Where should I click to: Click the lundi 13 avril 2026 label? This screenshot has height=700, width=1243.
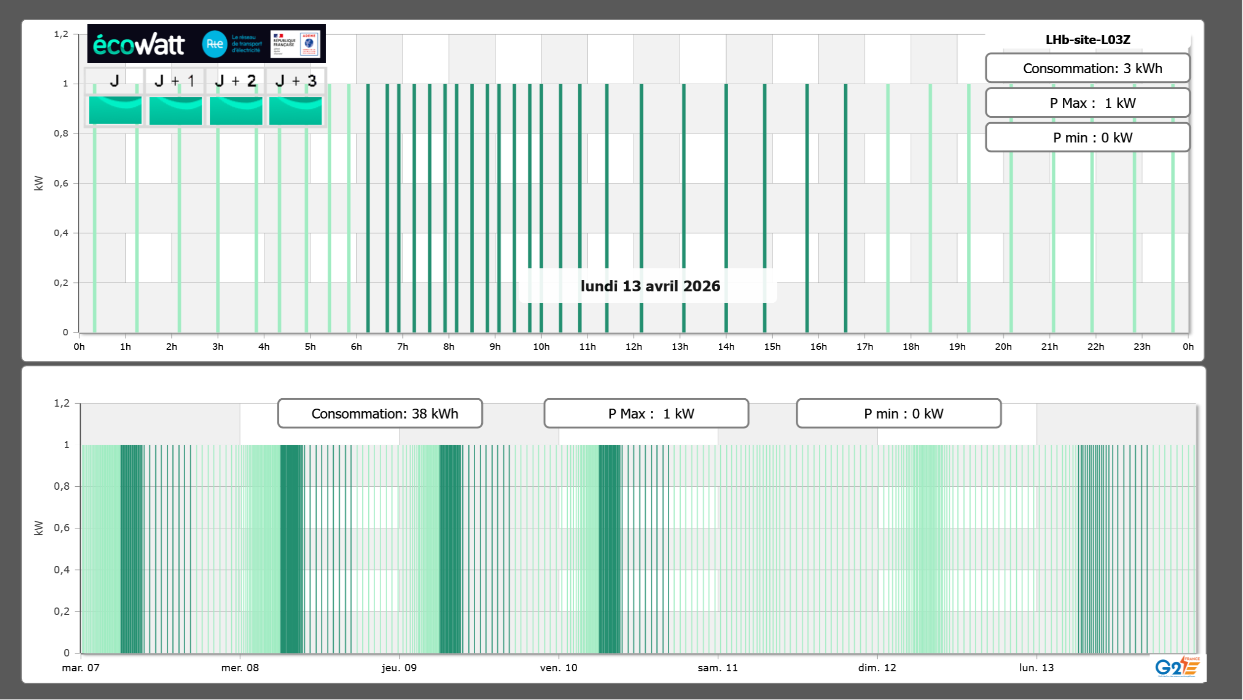650,286
